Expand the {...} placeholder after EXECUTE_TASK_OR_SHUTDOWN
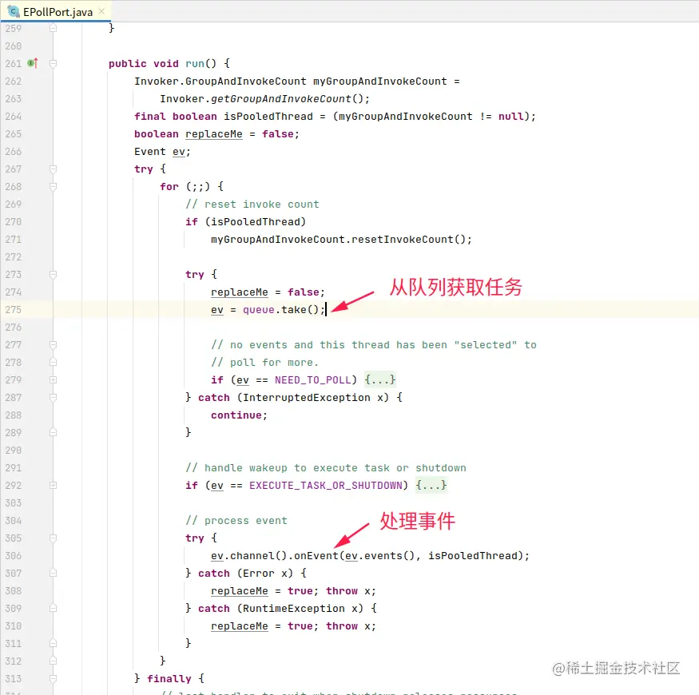Viewport: 699px width, 695px height. point(431,485)
